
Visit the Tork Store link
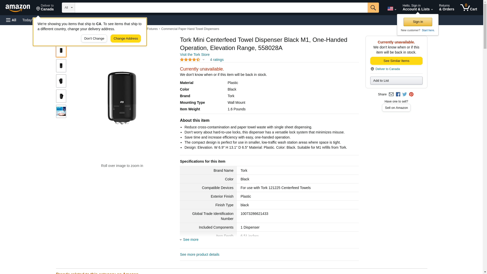coord(195,55)
